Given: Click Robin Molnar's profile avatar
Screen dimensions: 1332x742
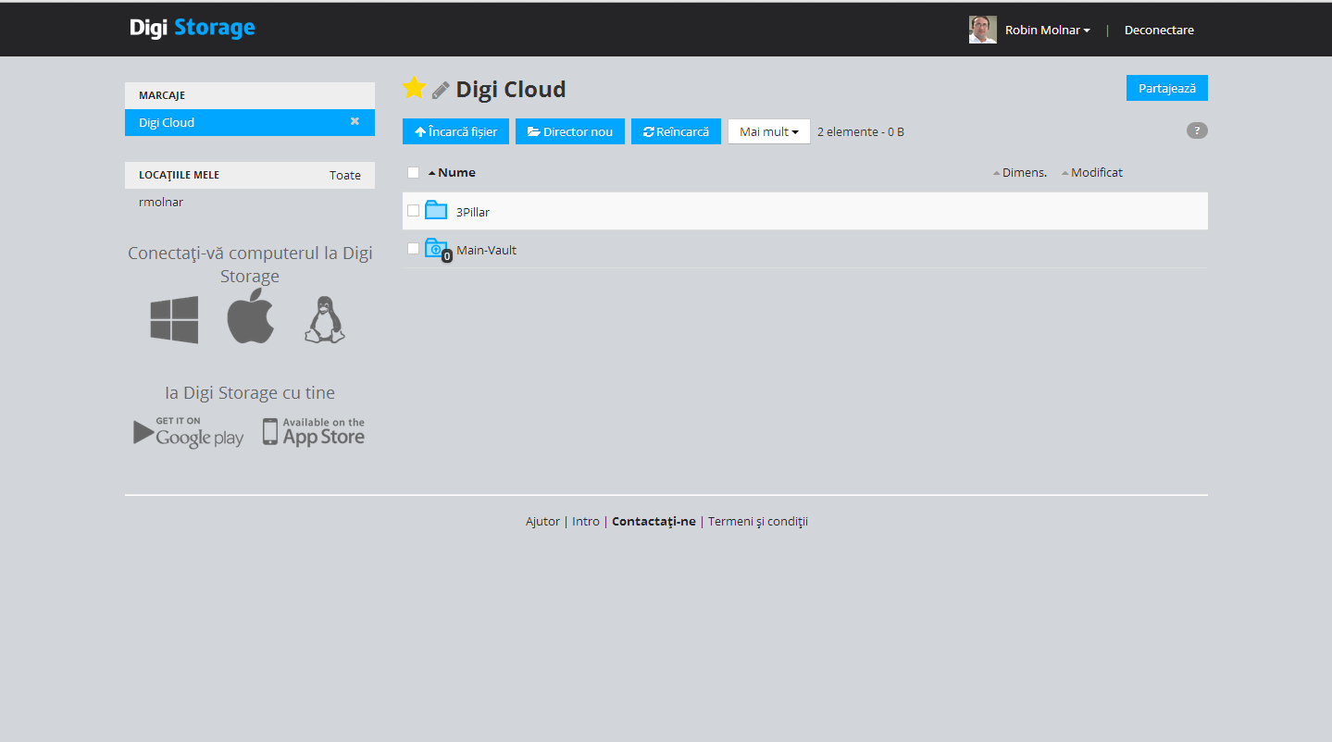Looking at the screenshot, I should pyautogui.click(x=982, y=30).
